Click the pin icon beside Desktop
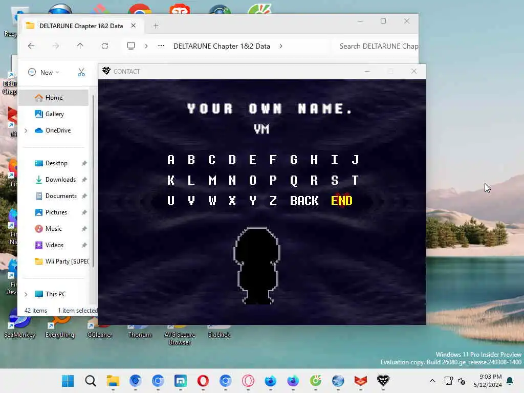Screen dimensions: 524x393 (x=84, y=163)
